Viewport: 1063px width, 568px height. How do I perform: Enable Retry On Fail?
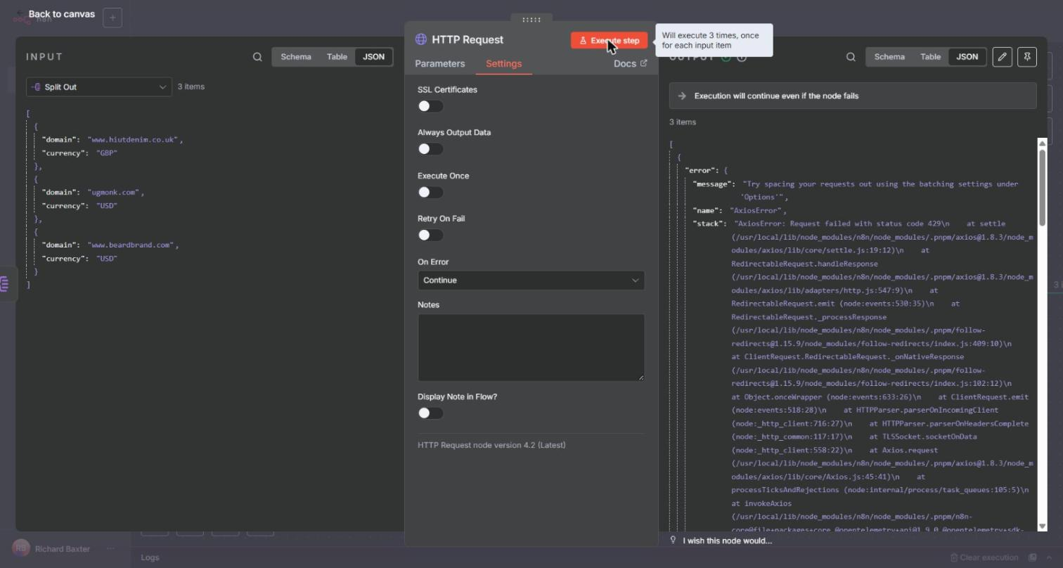click(x=430, y=235)
